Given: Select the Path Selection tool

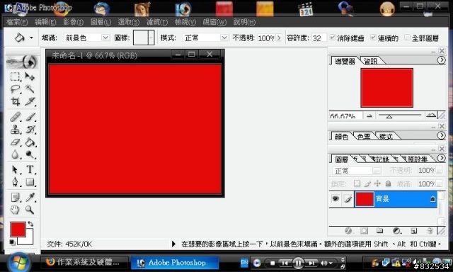Looking at the screenshot, I should (x=15, y=169).
